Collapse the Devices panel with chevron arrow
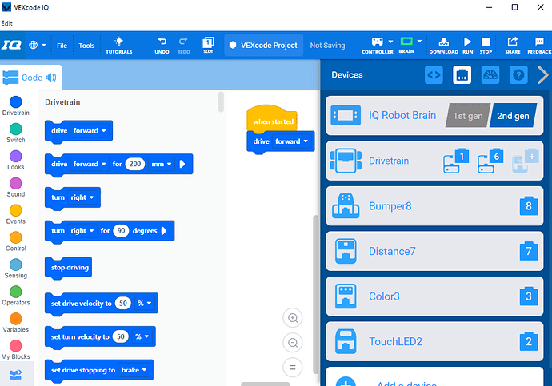The width and height of the screenshot is (552, 386). pyautogui.click(x=543, y=75)
